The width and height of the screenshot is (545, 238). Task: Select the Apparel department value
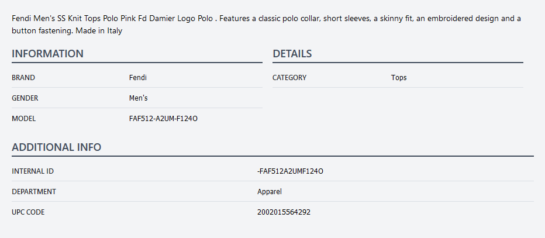[x=270, y=191]
